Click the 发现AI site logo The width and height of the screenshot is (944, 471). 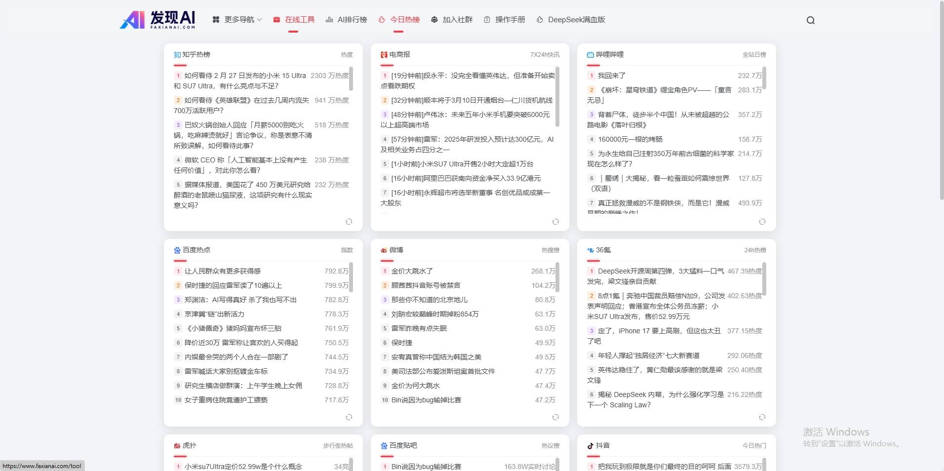pyautogui.click(x=157, y=20)
